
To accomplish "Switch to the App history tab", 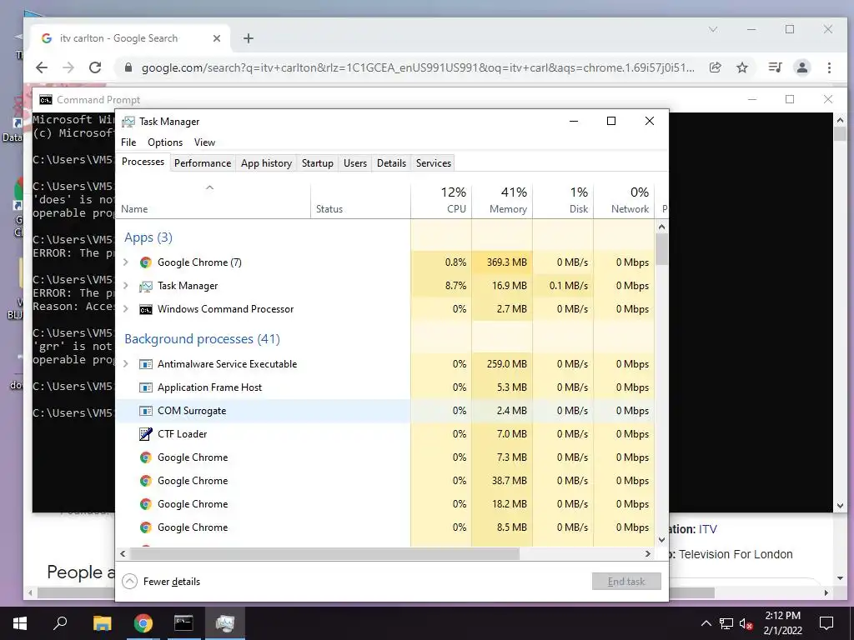I will click(266, 163).
